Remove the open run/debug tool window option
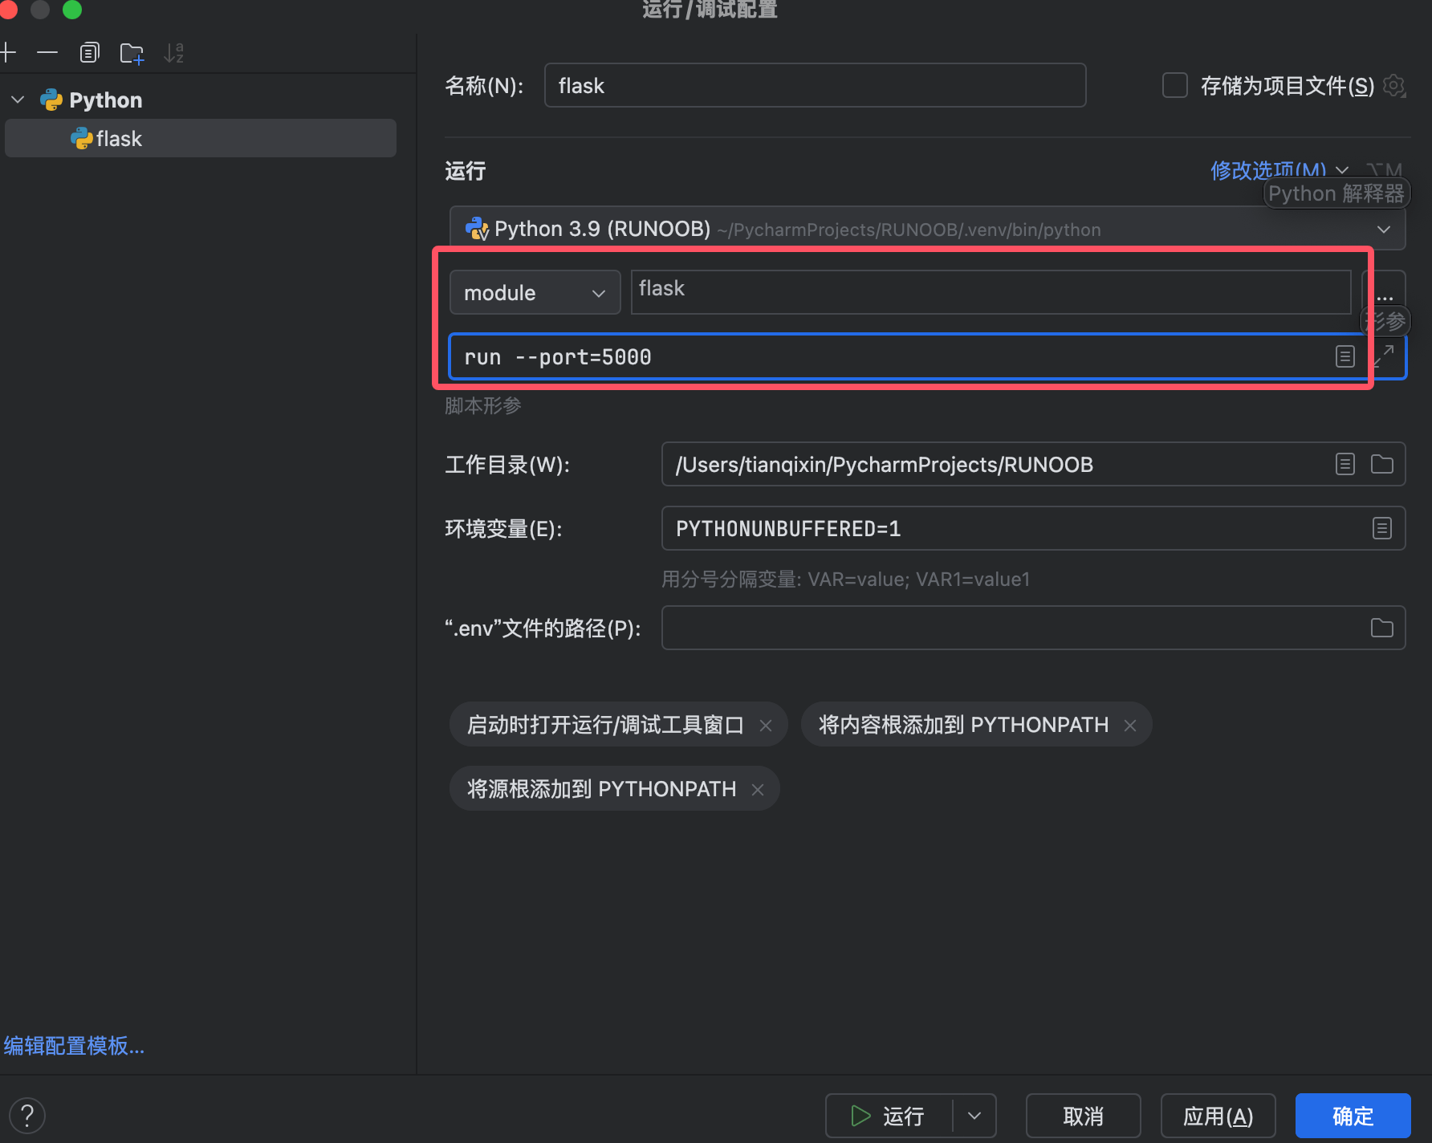Screen dimensions: 1432x1143 pos(766,726)
